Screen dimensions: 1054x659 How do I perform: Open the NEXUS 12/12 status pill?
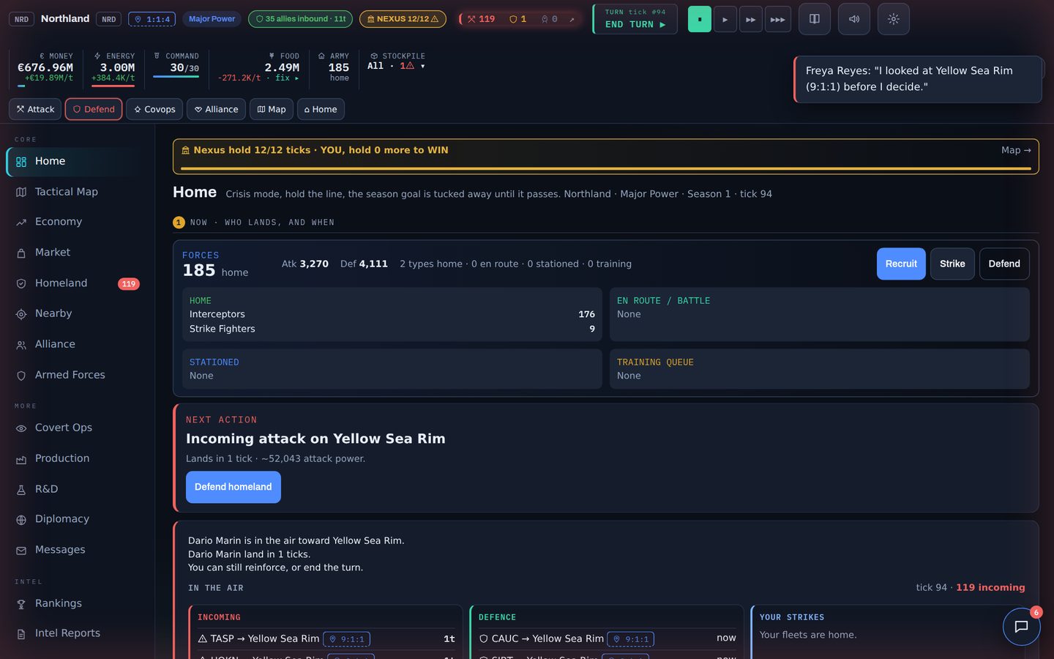coord(403,19)
